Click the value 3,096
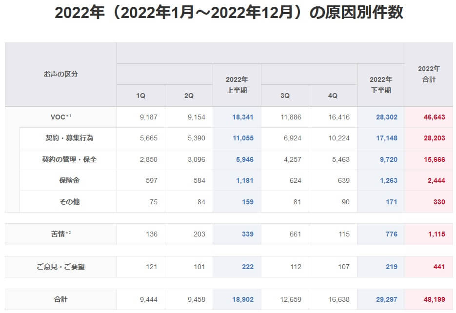This screenshot has height=313, width=456. 197,159
